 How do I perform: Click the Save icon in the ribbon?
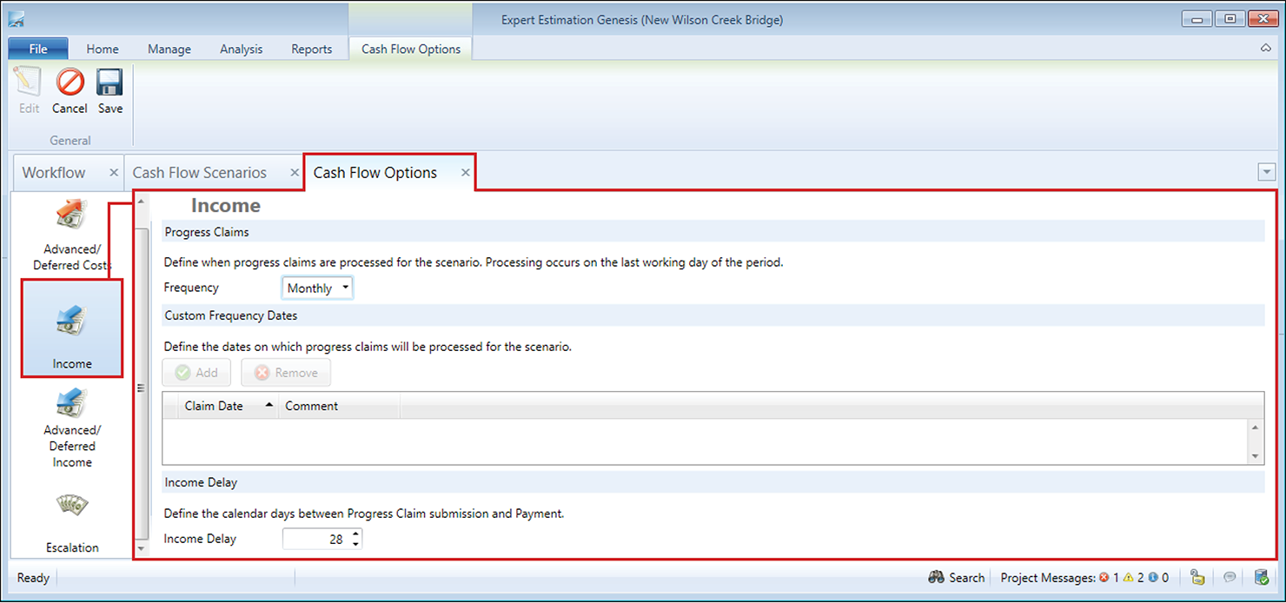pos(110,91)
